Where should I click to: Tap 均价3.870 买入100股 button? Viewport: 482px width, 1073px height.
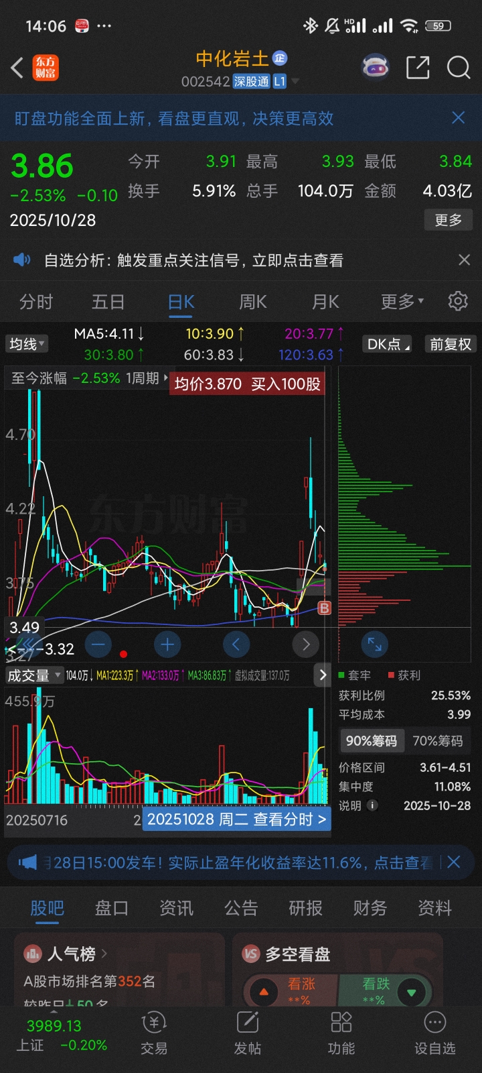click(247, 384)
